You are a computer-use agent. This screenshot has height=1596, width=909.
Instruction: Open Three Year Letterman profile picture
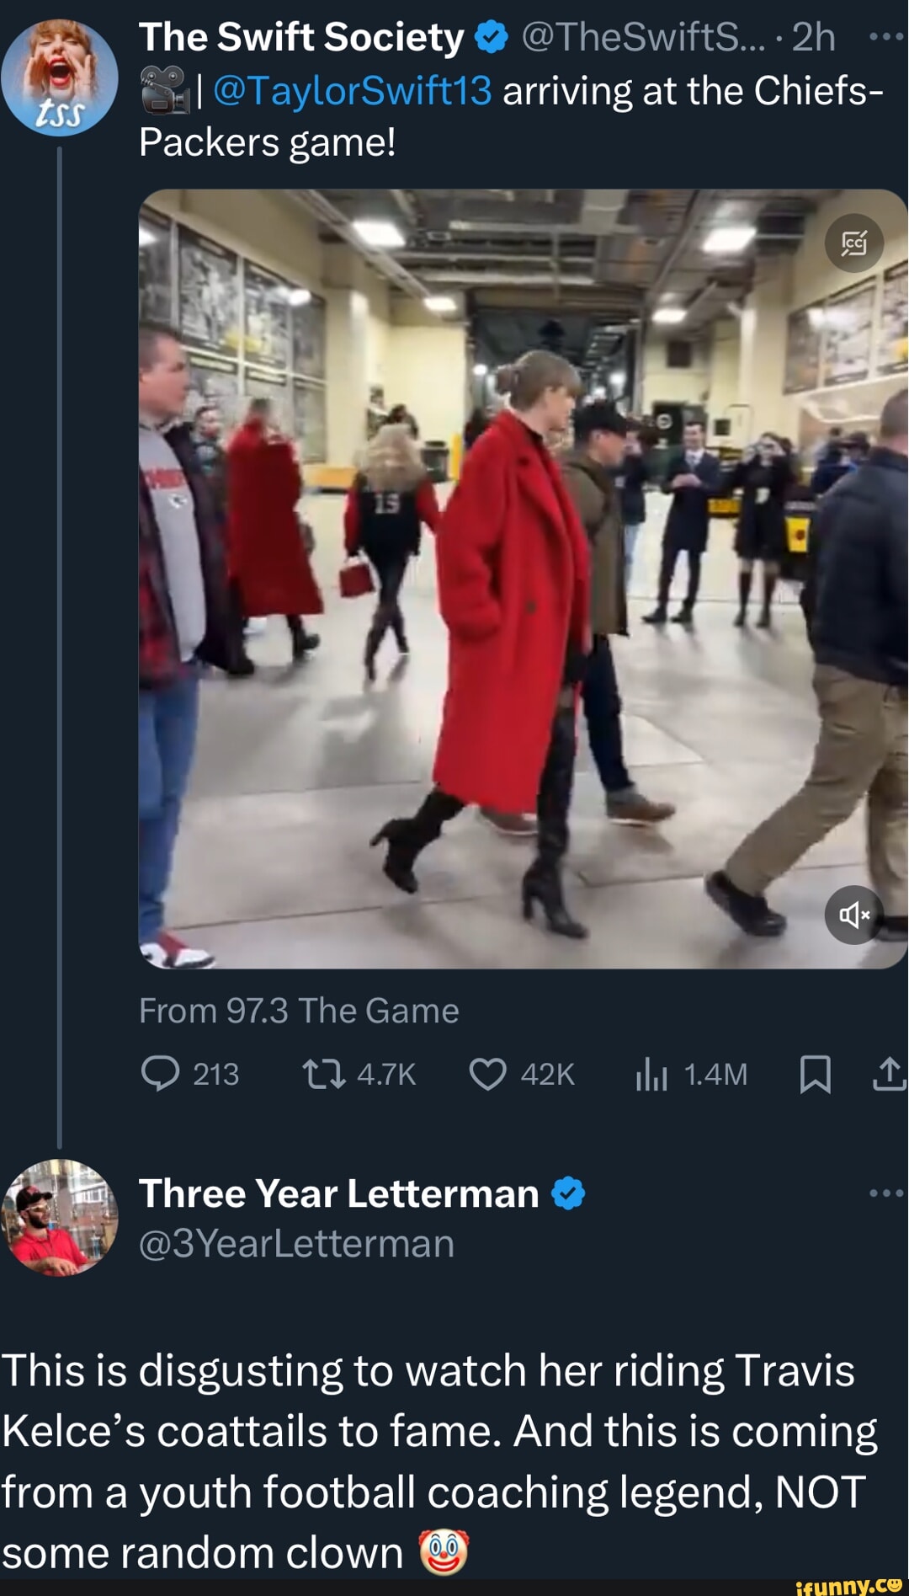[x=59, y=1217]
